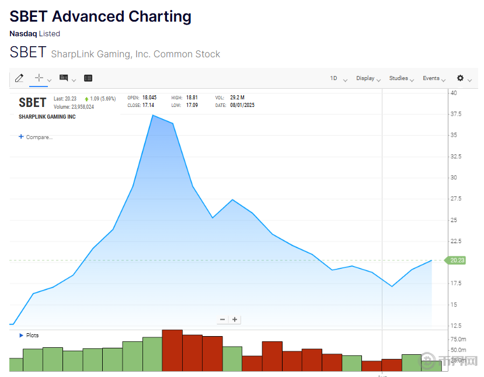The height and width of the screenshot is (377, 484).
Task: Select the pencil drawing tool
Action: pyautogui.click(x=19, y=78)
